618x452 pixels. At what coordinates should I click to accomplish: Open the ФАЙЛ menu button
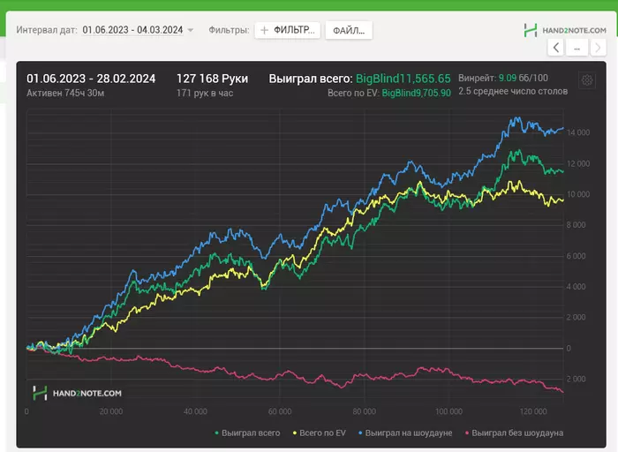tap(349, 30)
